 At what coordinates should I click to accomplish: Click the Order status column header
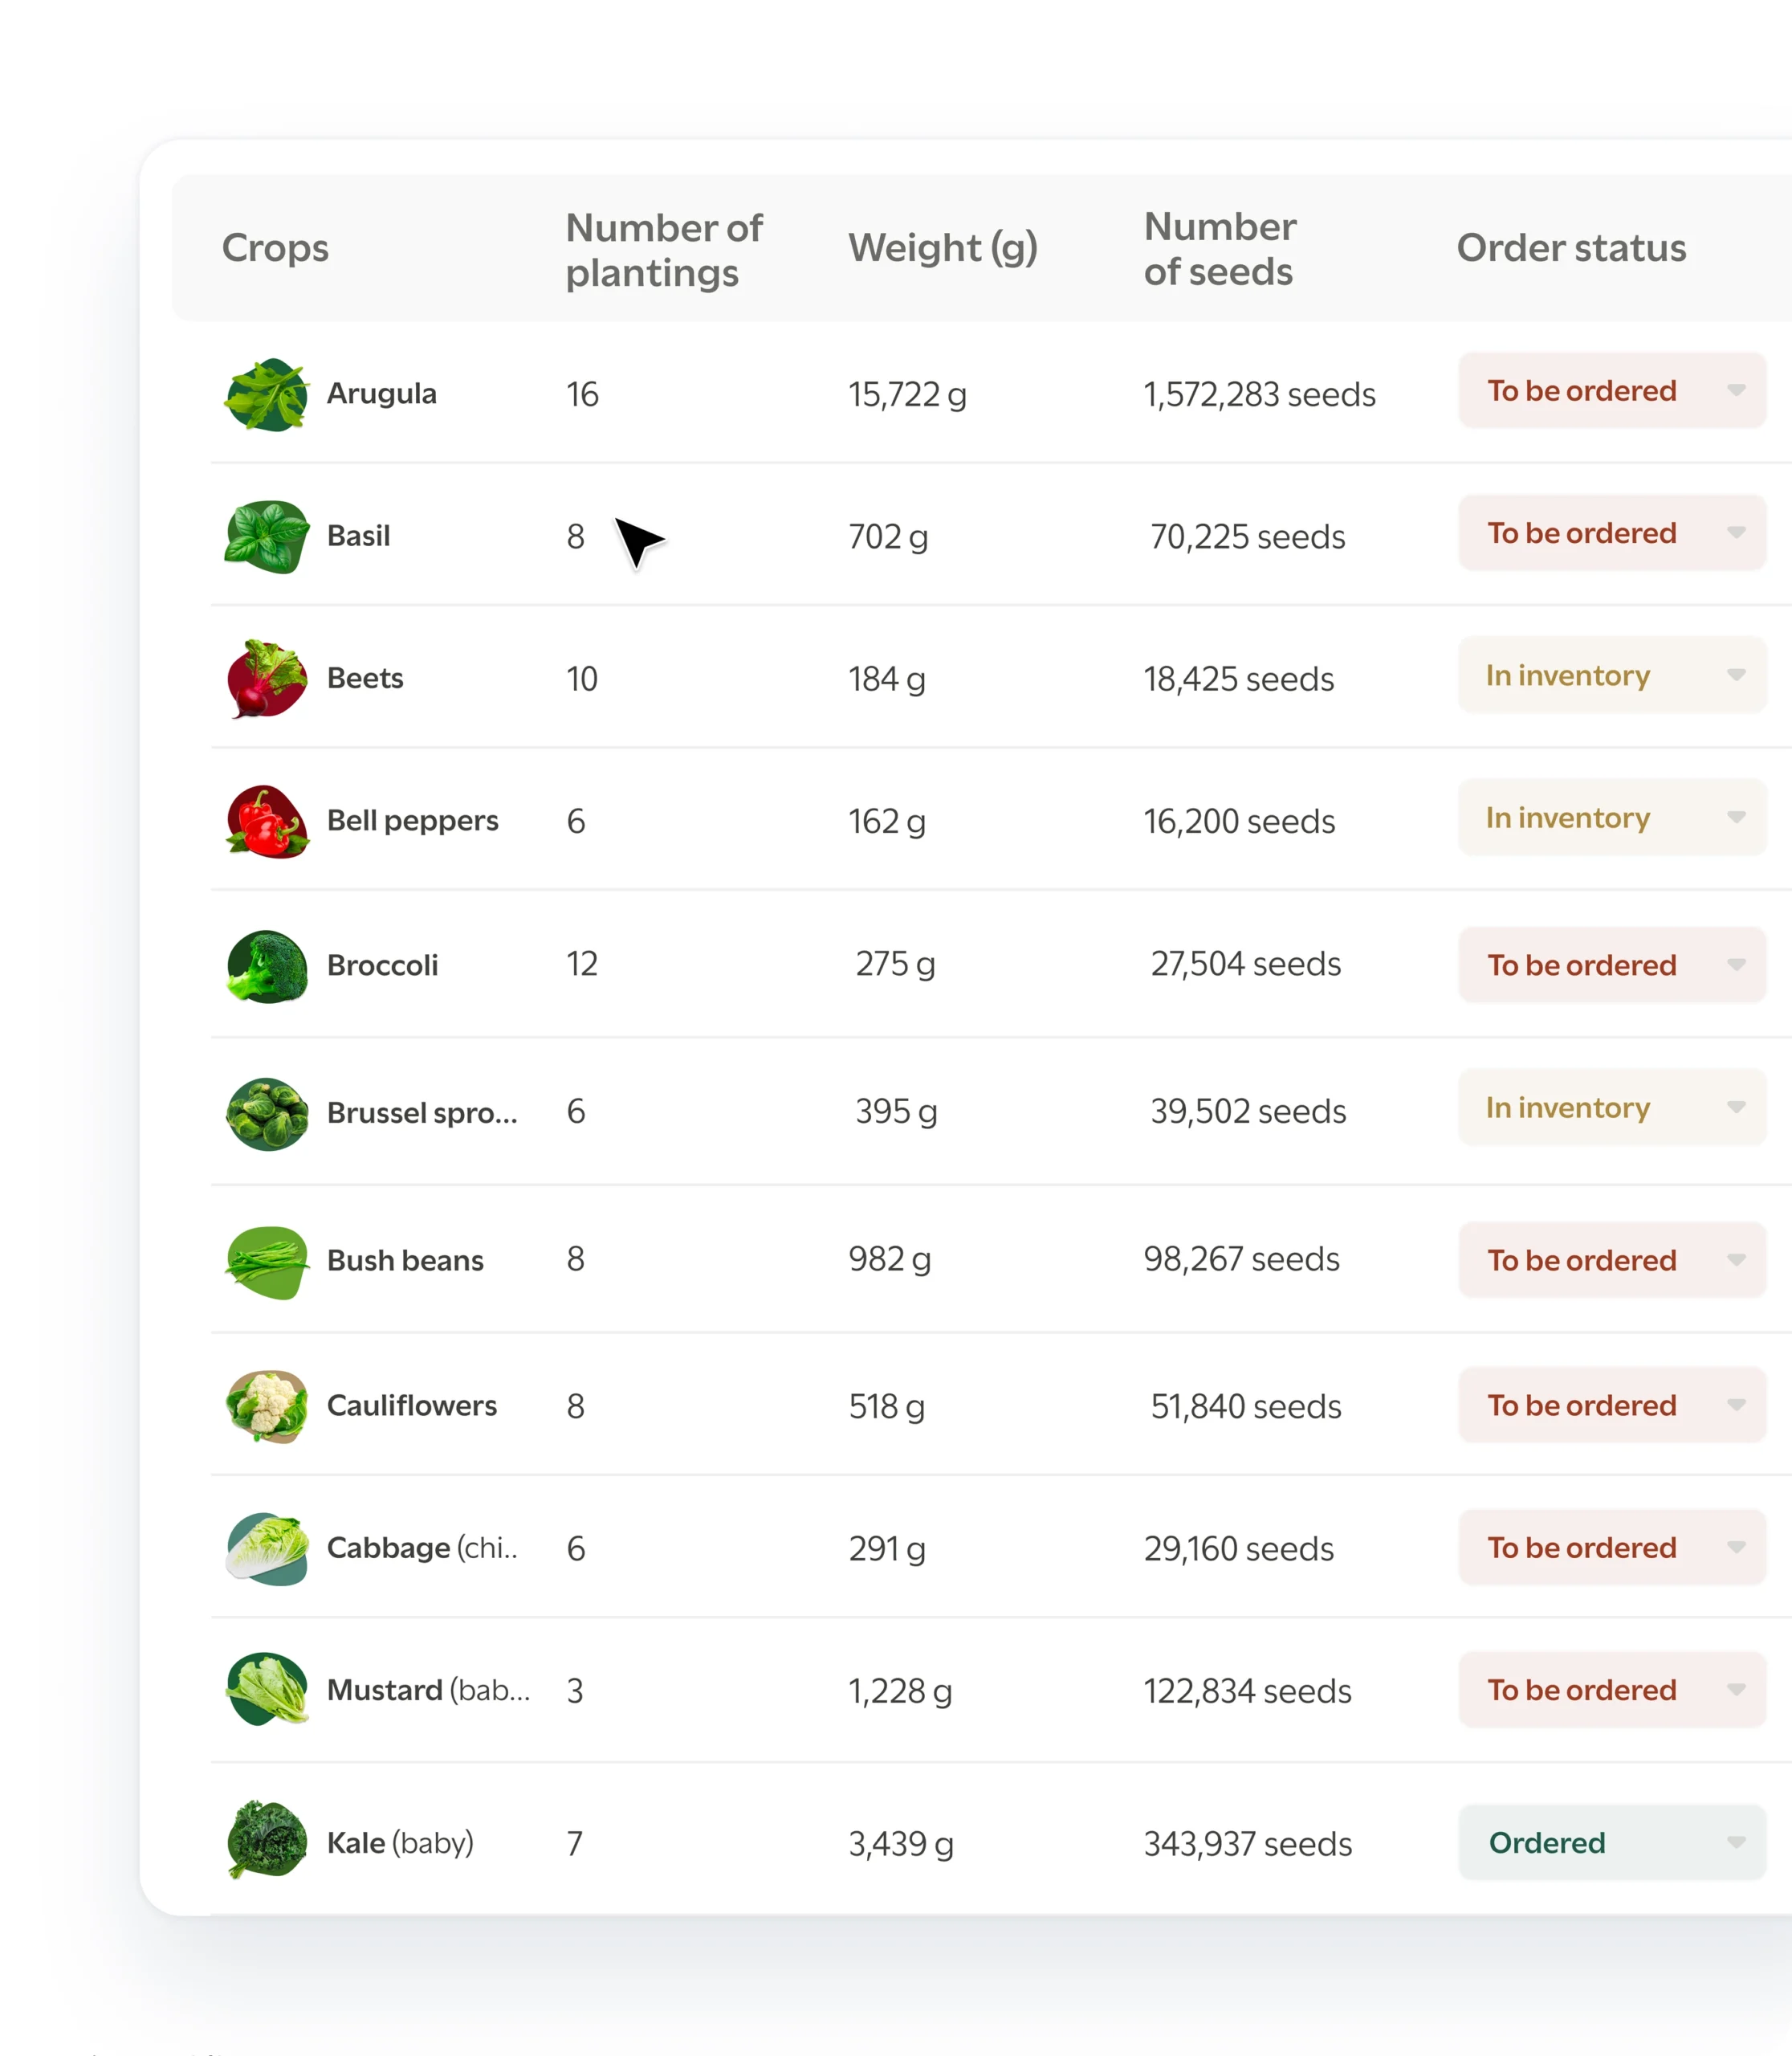coord(1570,248)
